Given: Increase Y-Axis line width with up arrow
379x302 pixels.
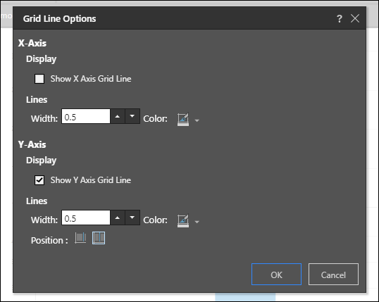Looking at the screenshot, I should tap(118, 218).
